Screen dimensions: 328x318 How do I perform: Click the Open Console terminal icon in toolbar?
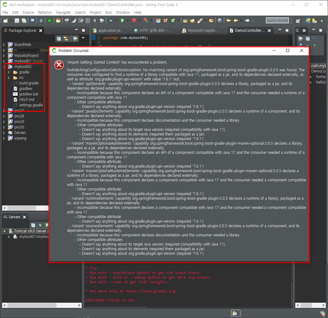(32, 20)
